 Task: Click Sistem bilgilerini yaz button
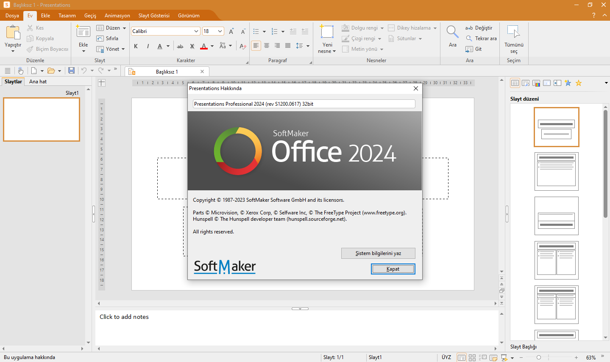[378, 253]
